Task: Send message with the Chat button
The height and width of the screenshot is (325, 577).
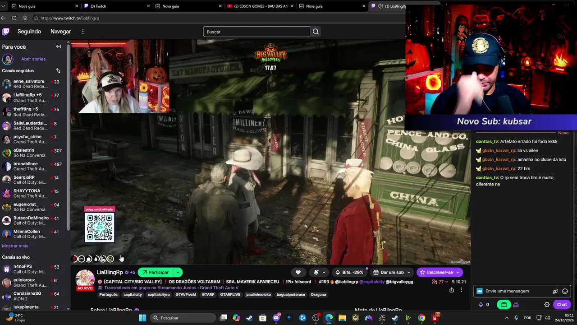Action: [x=562, y=305]
